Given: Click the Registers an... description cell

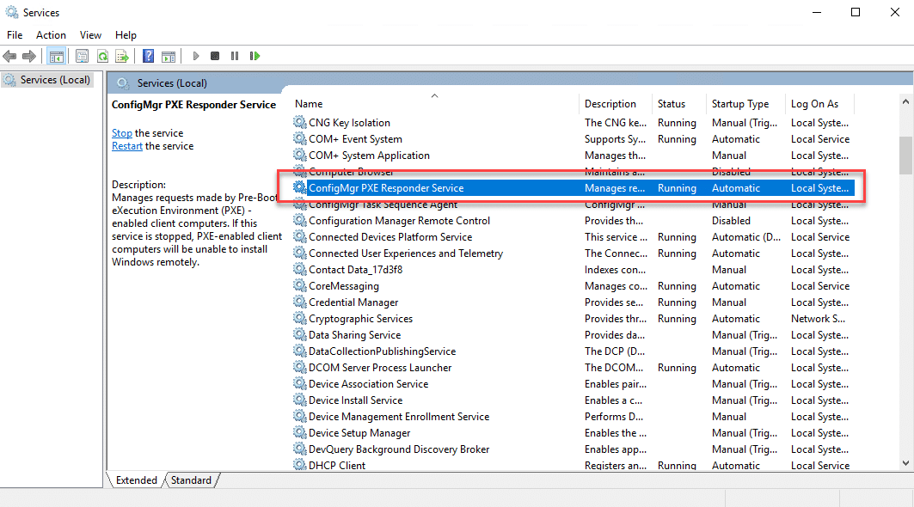Looking at the screenshot, I should (616, 465).
